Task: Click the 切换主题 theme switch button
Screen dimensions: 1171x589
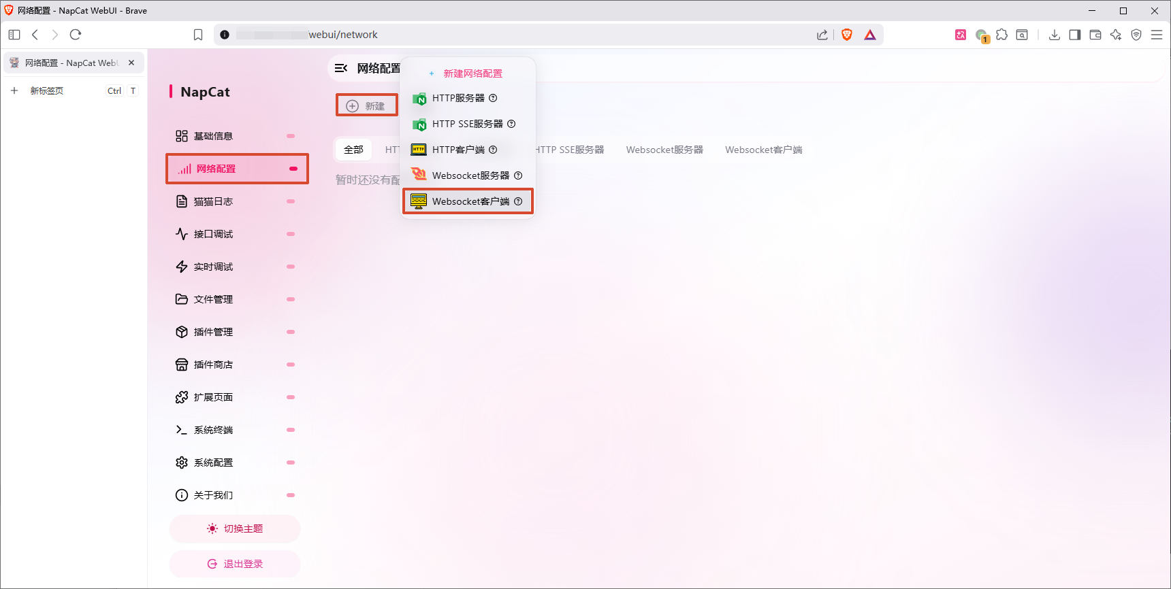Action: click(x=235, y=528)
